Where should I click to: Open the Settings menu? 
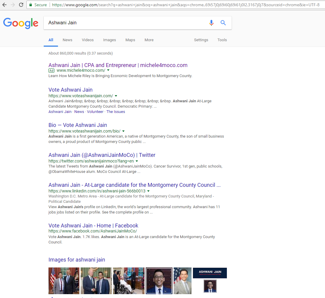pyautogui.click(x=201, y=40)
